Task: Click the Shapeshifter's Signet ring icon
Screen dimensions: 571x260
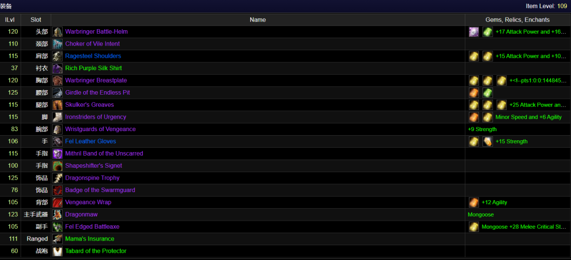Action: (57, 166)
